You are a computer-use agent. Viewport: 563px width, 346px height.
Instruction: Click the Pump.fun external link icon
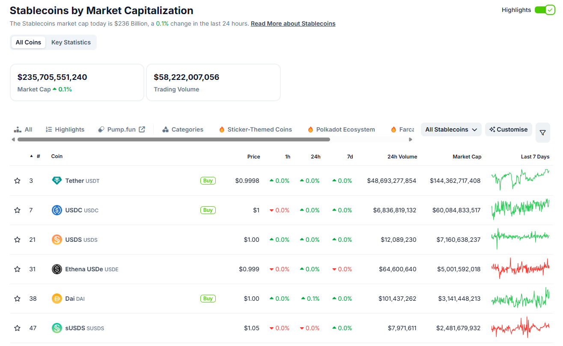[x=142, y=129]
